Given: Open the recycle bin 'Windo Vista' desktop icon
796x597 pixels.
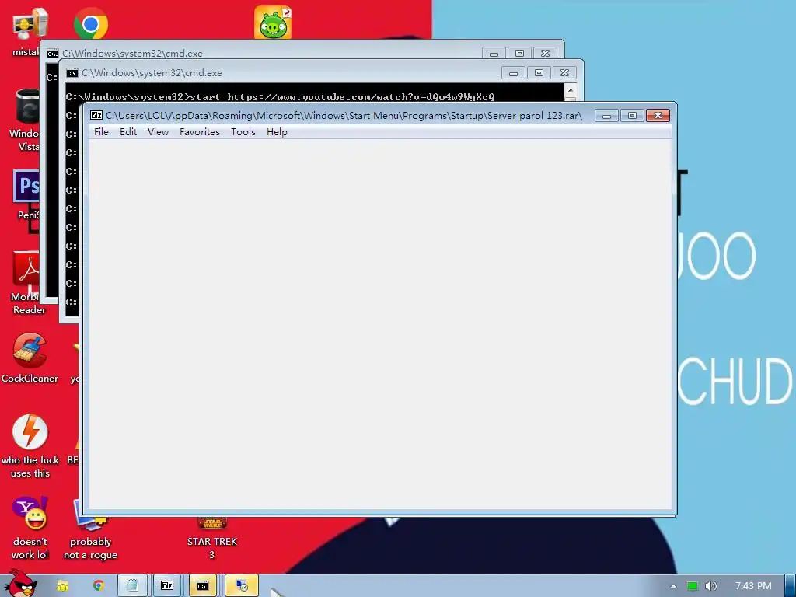Looking at the screenshot, I should (26, 120).
